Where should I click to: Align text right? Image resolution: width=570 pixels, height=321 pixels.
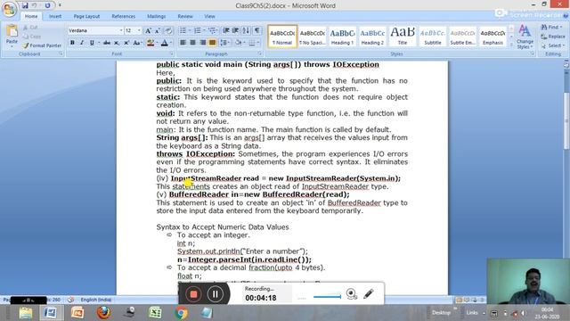(x=202, y=43)
